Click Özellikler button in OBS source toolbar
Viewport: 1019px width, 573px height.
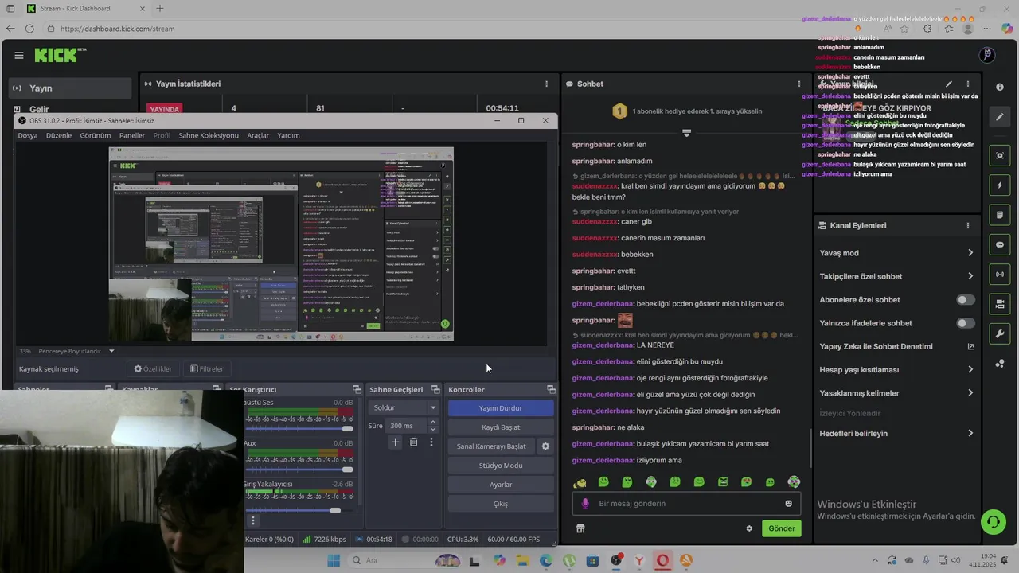pos(153,368)
